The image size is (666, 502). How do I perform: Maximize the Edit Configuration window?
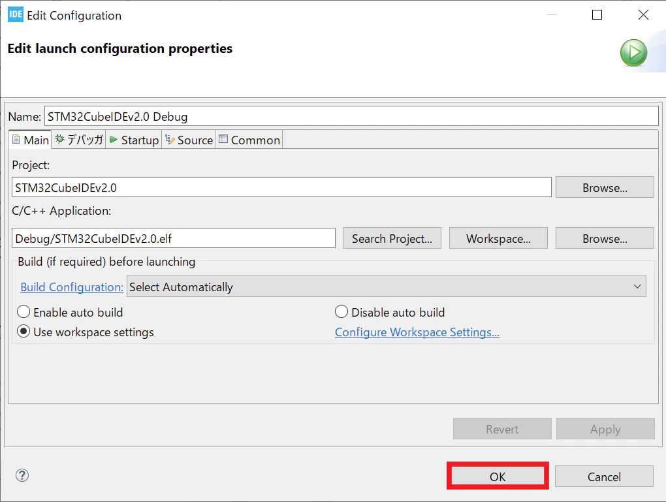597,15
